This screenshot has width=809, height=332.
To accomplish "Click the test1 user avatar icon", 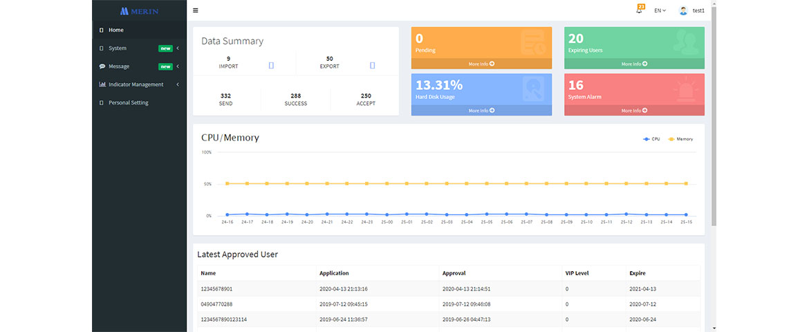I will (x=683, y=10).
